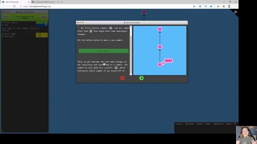This screenshot has width=257, height=144.
Task: Click the green git commit button
Action: (x=104, y=51)
